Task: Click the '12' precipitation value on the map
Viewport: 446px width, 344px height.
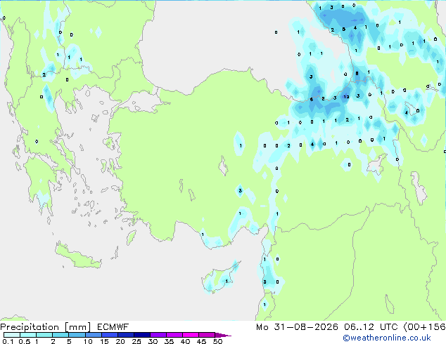Action: point(346,97)
